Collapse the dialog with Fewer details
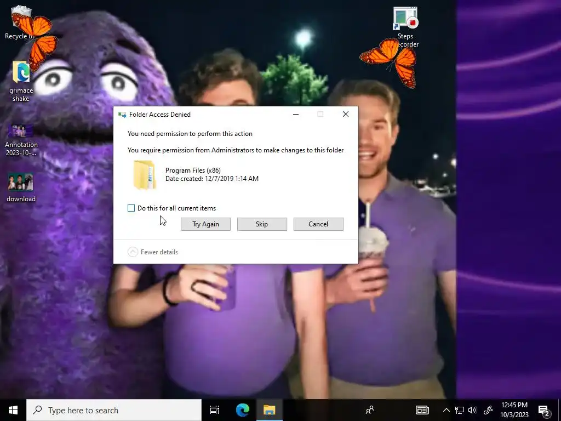This screenshot has width=561, height=421. pyautogui.click(x=153, y=252)
